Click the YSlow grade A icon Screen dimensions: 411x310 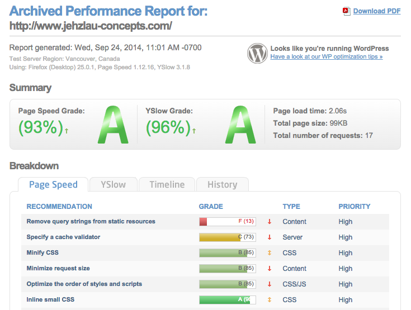tap(241, 126)
